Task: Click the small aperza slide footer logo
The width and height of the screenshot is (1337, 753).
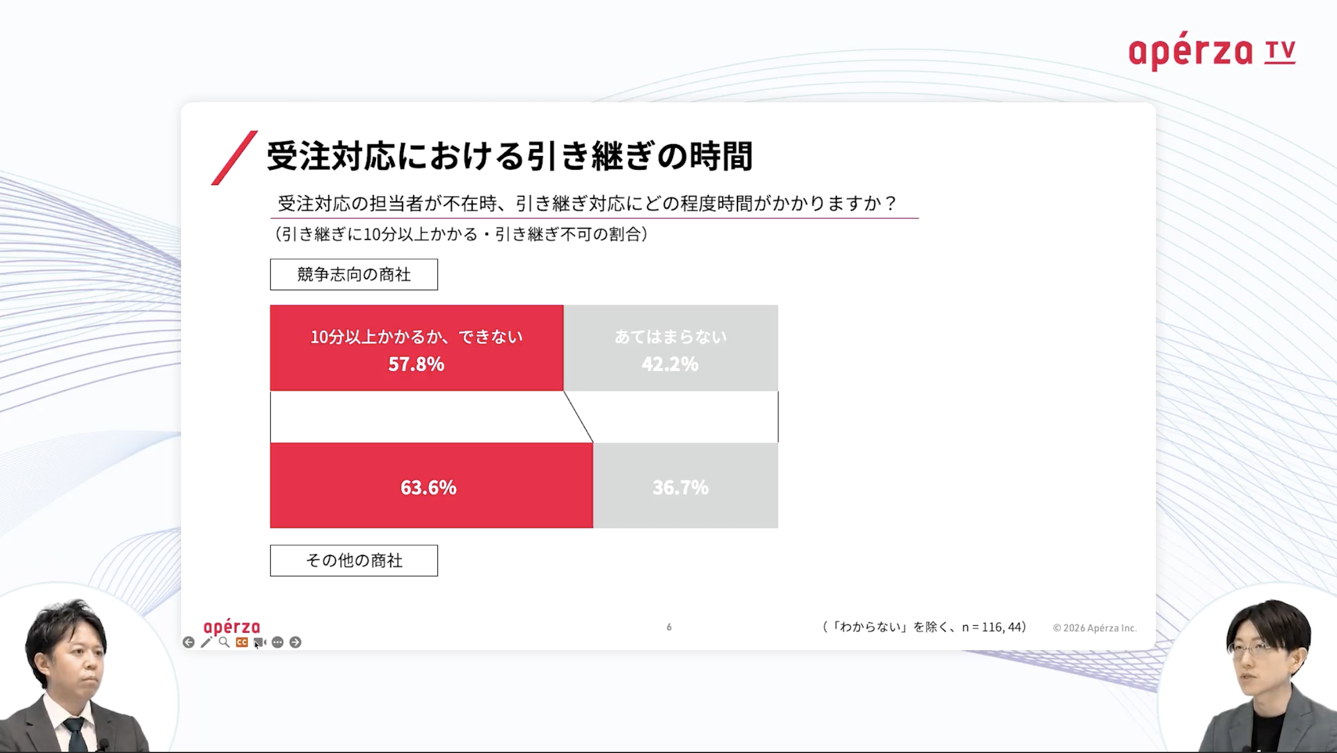Action: tap(232, 627)
